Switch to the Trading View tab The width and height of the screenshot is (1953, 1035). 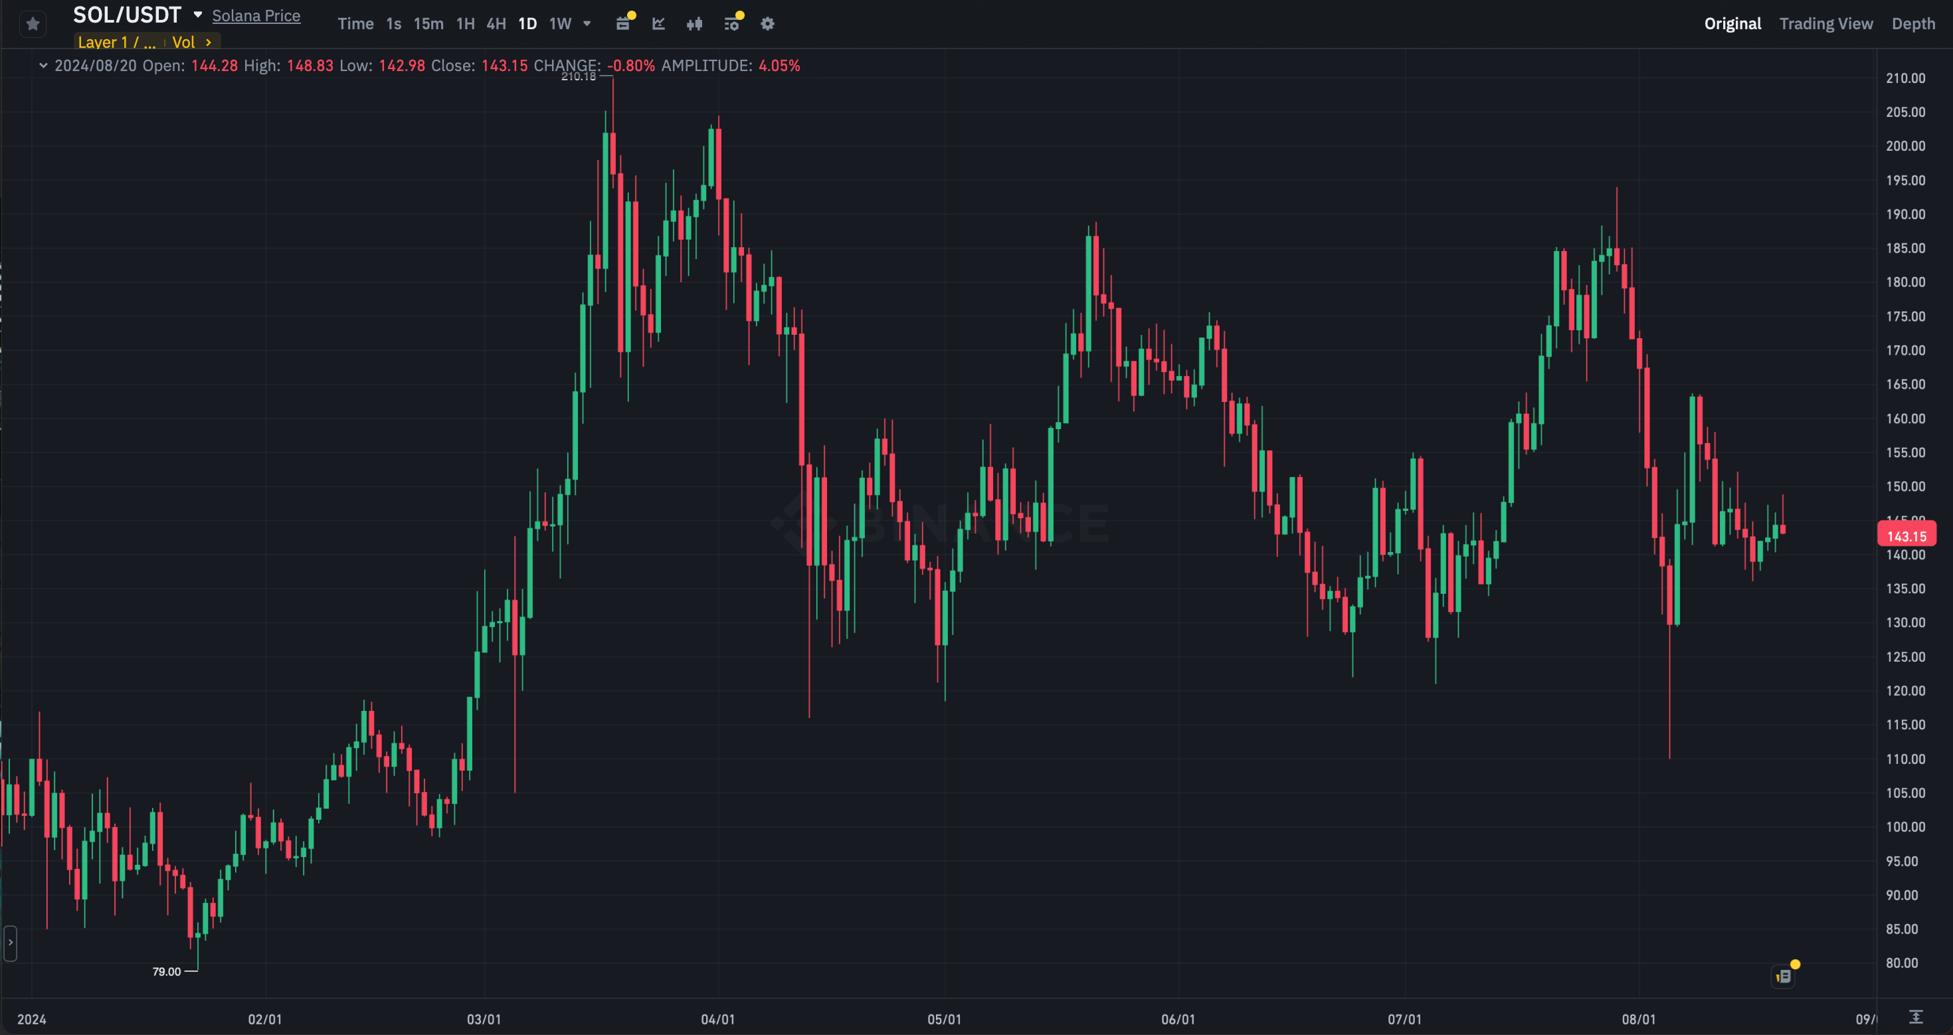(x=1825, y=23)
